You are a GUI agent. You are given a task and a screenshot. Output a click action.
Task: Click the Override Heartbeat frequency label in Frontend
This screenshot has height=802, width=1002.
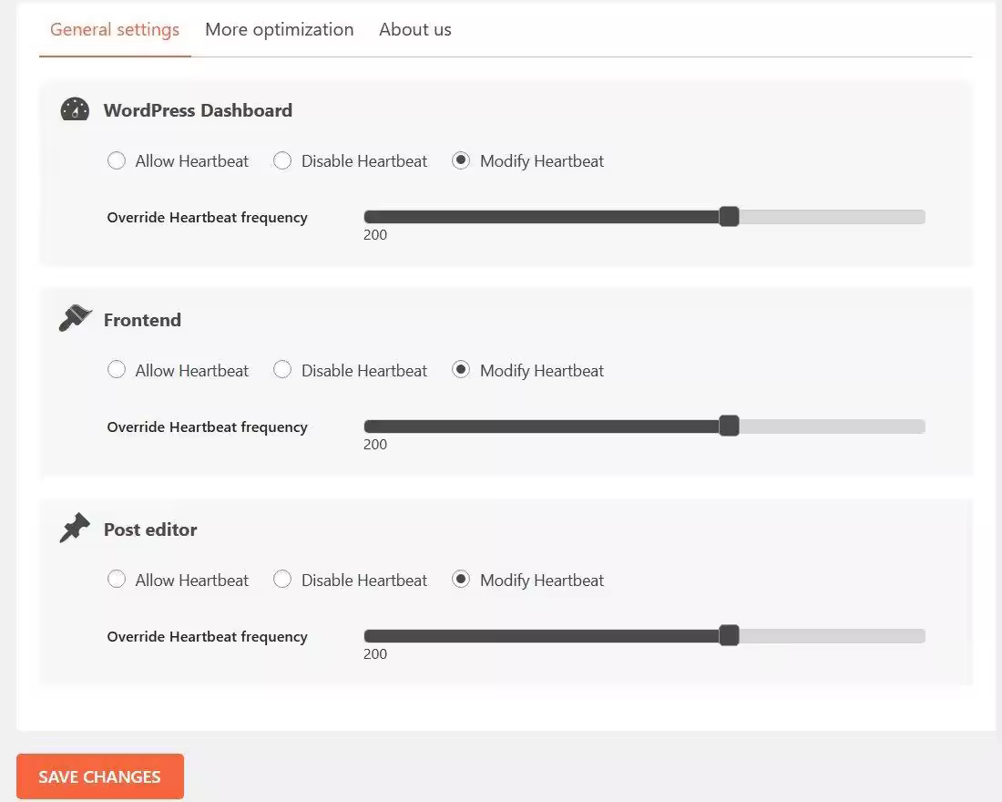pyautogui.click(x=207, y=427)
